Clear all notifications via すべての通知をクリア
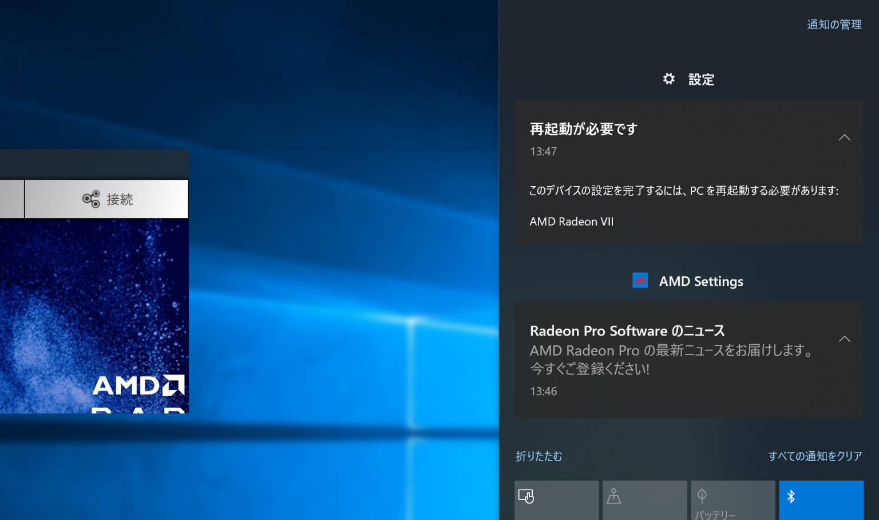Screen dimensions: 879x520 pos(815,456)
